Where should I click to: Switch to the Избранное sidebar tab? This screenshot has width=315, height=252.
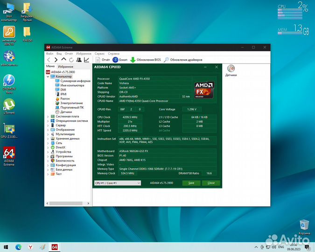pos(65,67)
